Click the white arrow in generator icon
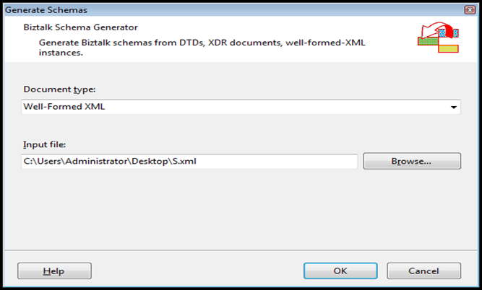The image size is (482, 290). (431, 29)
